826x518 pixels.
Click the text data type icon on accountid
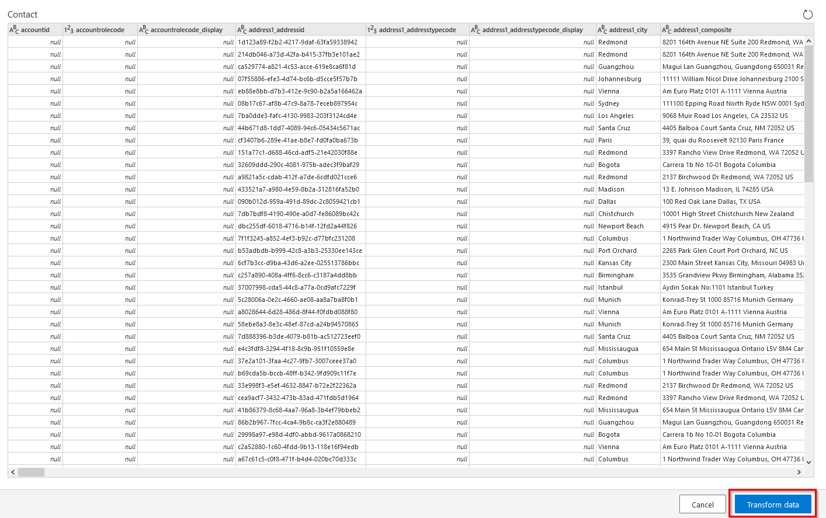click(14, 29)
